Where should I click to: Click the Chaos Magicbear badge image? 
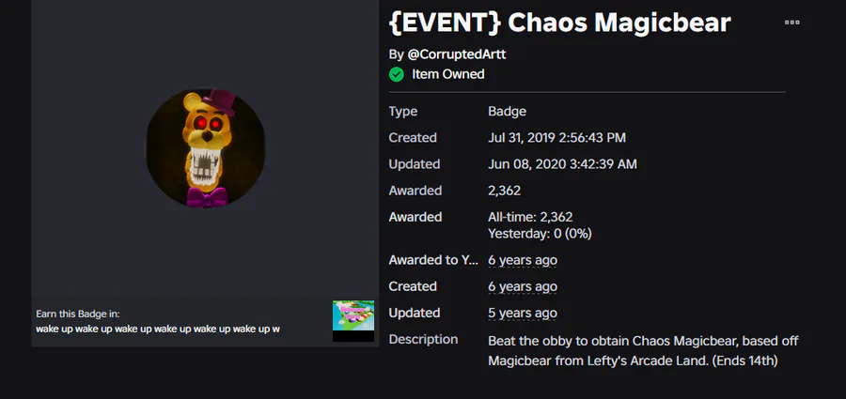pyautogui.click(x=205, y=148)
